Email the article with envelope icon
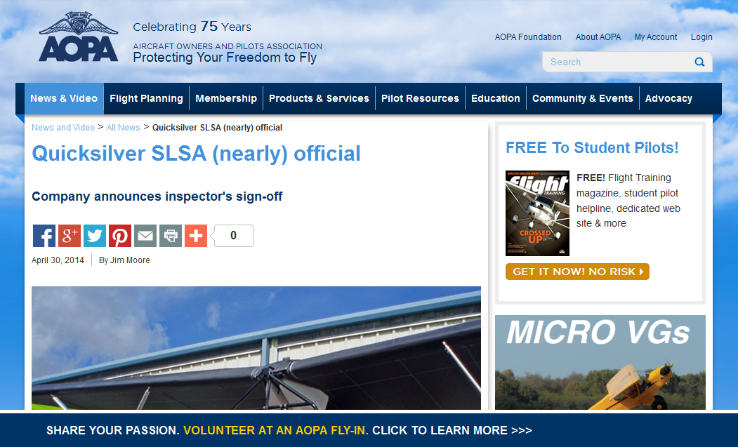 [x=145, y=236]
